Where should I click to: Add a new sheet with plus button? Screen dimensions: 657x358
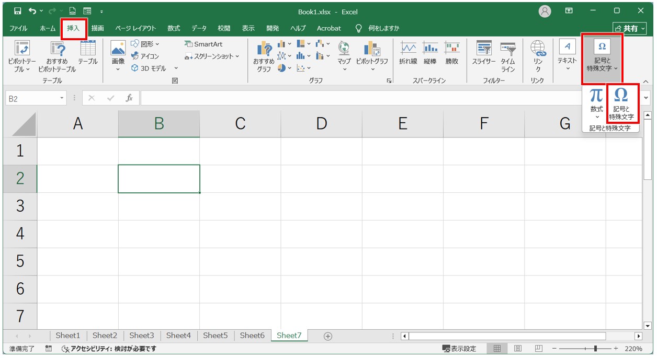pyautogui.click(x=328, y=336)
